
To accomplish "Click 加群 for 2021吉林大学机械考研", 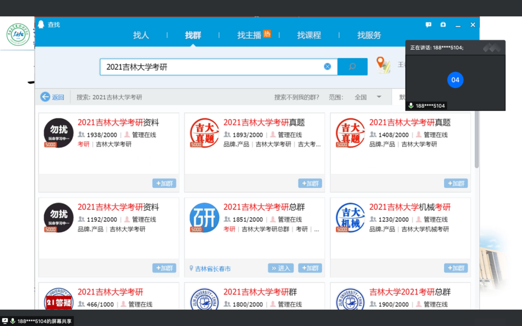I will (x=455, y=268).
